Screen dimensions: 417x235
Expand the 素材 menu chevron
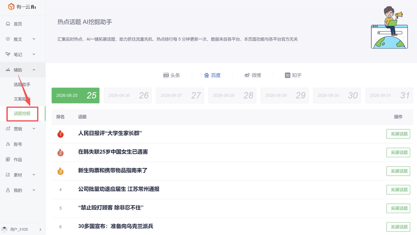pos(34,175)
